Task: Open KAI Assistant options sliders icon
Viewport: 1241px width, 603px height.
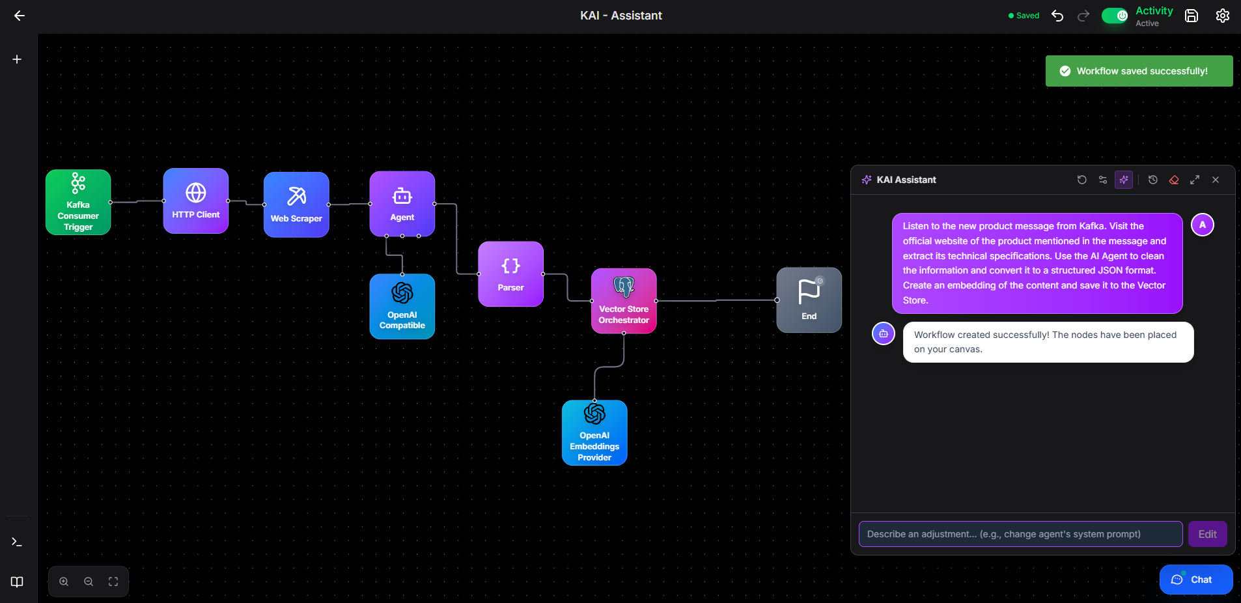Action: (1103, 180)
